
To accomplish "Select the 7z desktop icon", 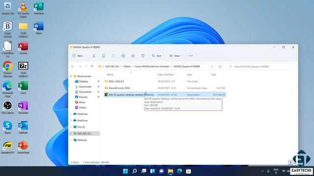I will (23, 69).
